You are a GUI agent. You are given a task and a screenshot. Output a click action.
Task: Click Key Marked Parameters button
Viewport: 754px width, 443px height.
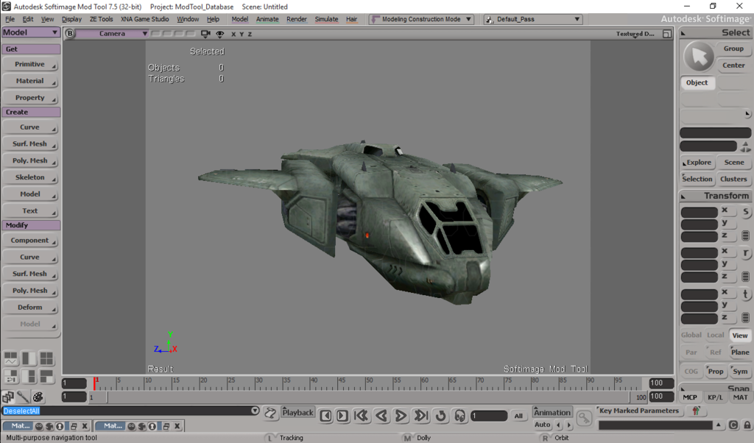tap(638, 411)
